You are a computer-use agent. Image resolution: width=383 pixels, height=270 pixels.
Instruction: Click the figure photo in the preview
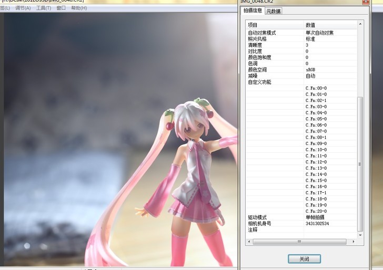120,140
